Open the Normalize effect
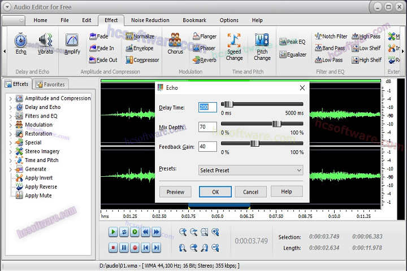This screenshot has height=271, width=407. pyautogui.click(x=140, y=36)
